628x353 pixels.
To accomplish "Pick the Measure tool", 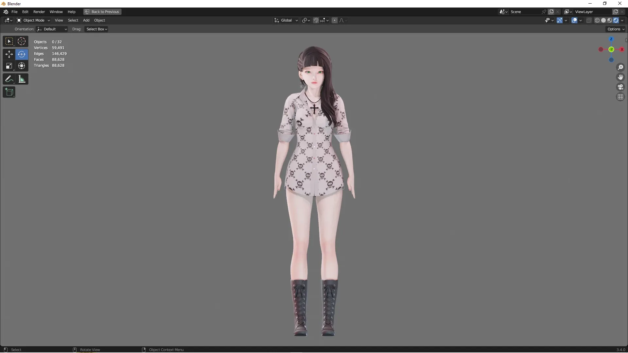I will point(22,79).
